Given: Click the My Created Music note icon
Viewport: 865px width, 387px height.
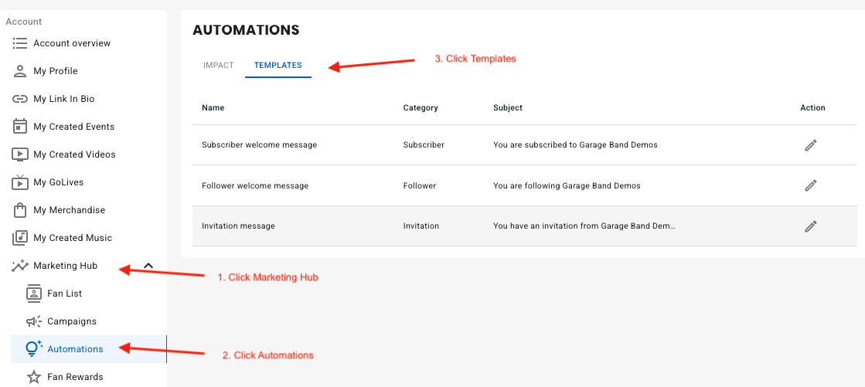Looking at the screenshot, I should [x=20, y=238].
